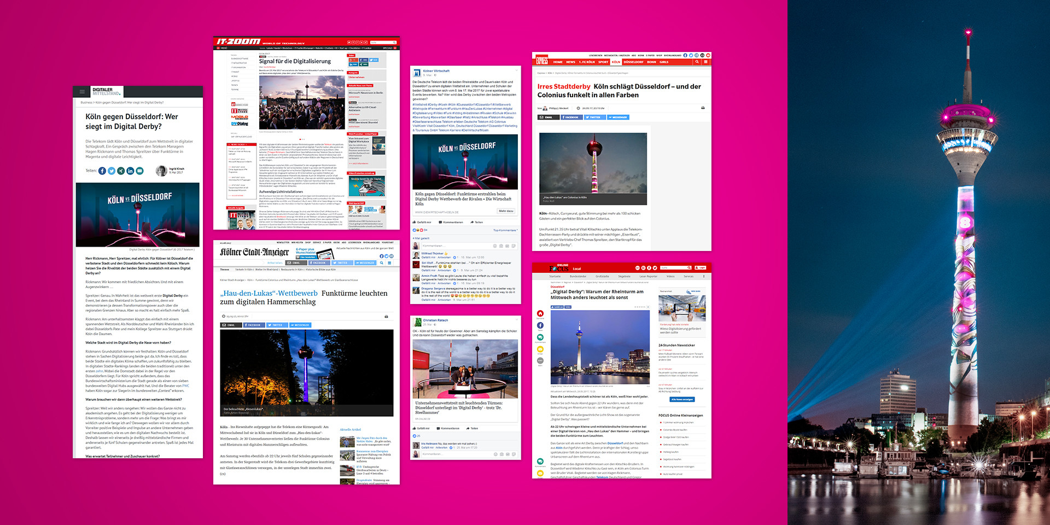This screenshot has width=1050, height=525.
Task: Open menu icon in Kölner Stadt-Anzeiger header
Action: (x=390, y=263)
